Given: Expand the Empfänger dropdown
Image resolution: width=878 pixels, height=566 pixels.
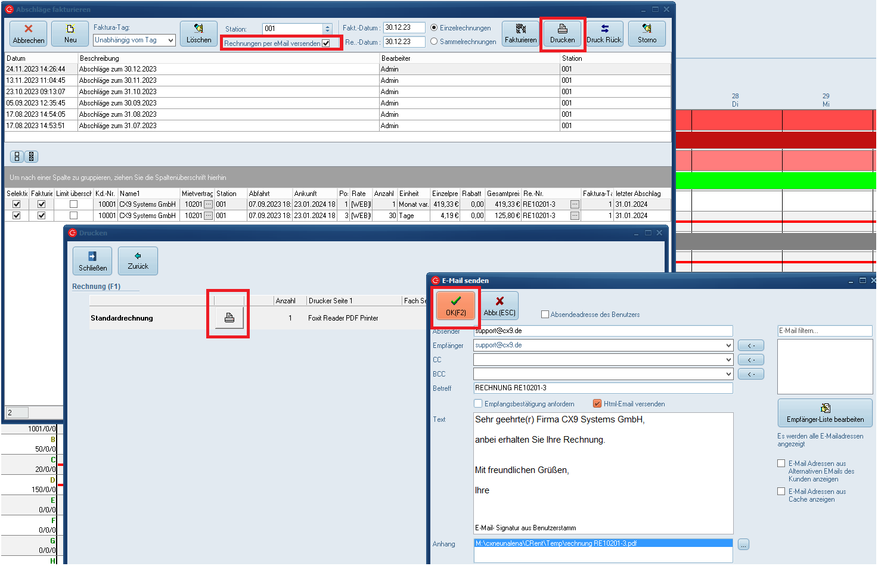Looking at the screenshot, I should 728,346.
